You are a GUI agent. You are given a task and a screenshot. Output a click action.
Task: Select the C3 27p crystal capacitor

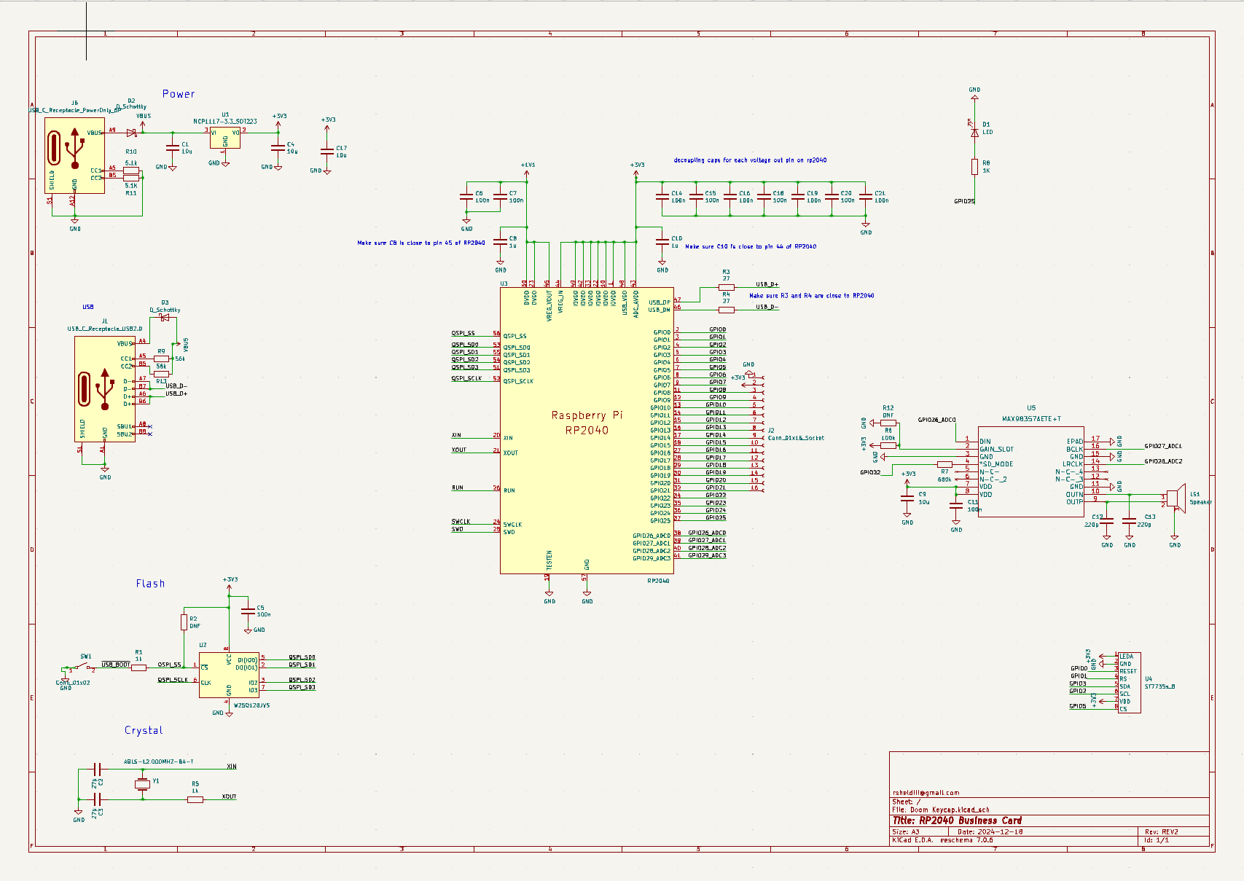click(98, 799)
